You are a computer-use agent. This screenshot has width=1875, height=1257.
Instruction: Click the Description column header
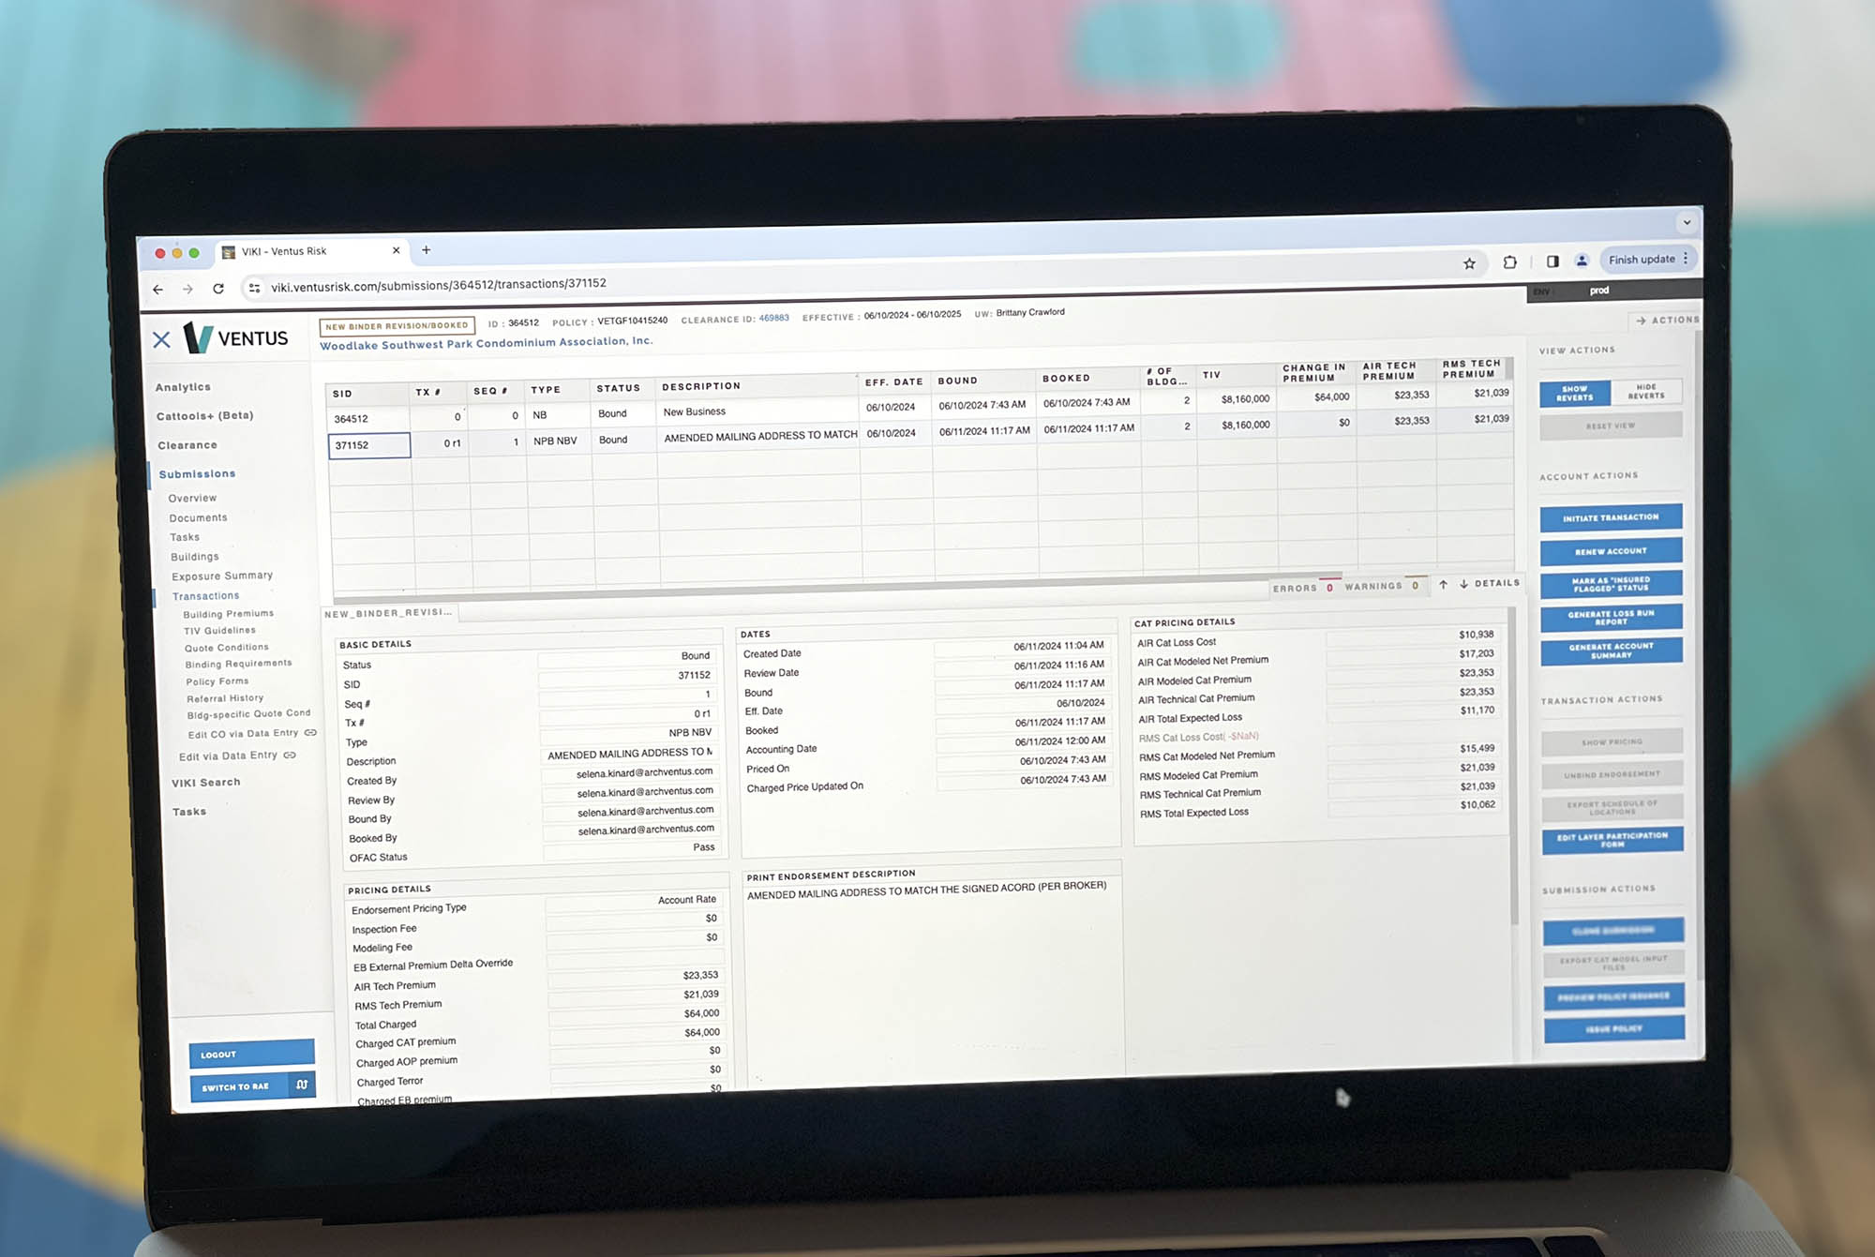pos(757,384)
